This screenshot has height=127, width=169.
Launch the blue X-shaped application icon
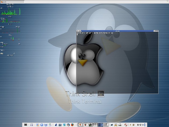(x=64, y=125)
